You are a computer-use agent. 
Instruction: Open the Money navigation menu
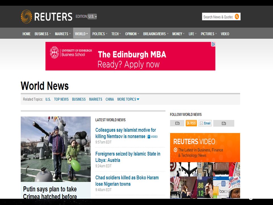click(x=178, y=34)
